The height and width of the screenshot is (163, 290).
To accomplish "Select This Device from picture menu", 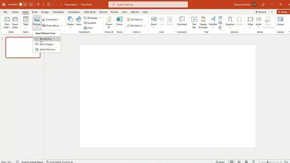I will (x=46, y=39).
